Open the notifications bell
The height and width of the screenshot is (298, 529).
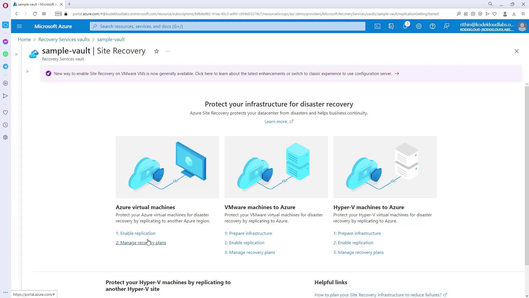[x=405, y=26]
